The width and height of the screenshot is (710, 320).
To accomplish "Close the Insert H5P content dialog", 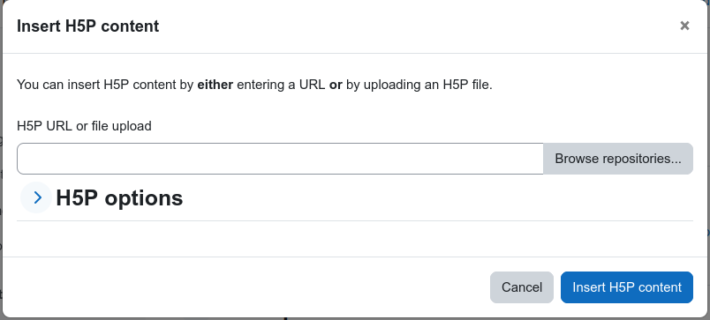I will click(x=684, y=26).
